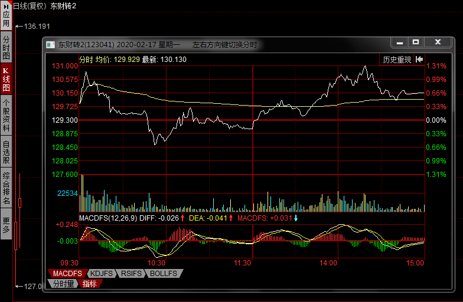
Task: Click the 131.000 price axis label
Action: tap(65, 66)
